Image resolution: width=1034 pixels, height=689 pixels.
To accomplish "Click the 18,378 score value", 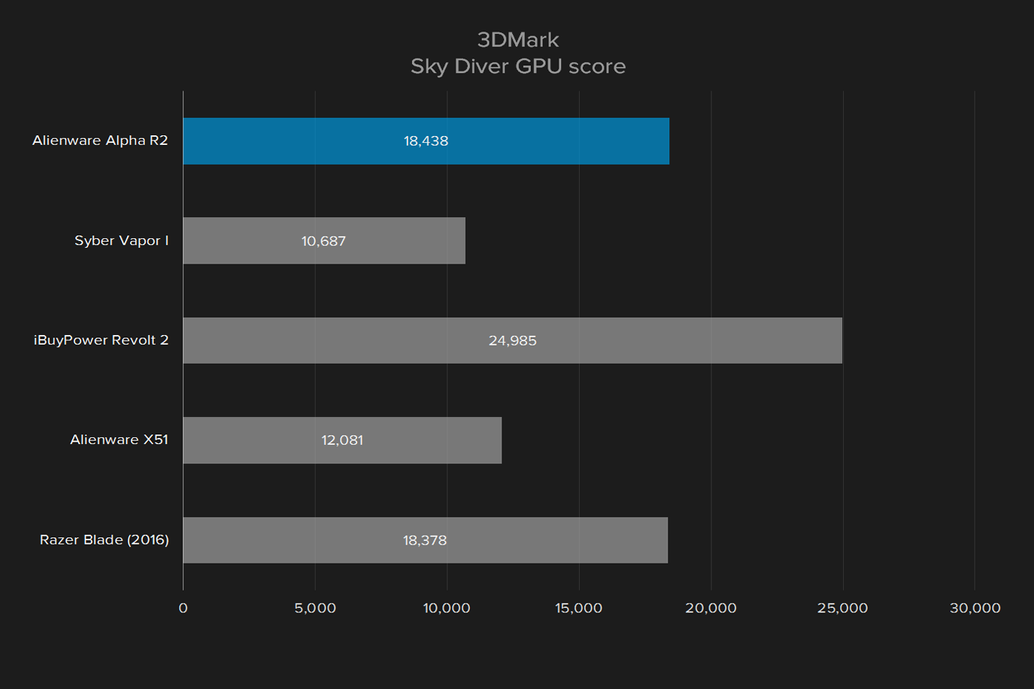I will click(x=425, y=540).
